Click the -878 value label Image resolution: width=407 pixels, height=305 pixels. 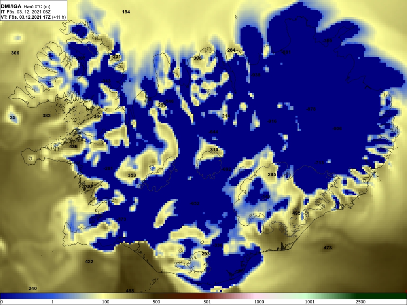tap(311, 109)
